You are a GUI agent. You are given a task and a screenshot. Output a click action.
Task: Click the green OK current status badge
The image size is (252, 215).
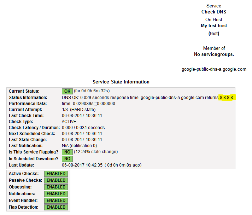pos(67,91)
